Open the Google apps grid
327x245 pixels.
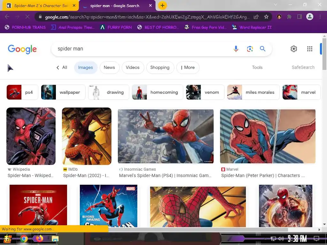310,49
